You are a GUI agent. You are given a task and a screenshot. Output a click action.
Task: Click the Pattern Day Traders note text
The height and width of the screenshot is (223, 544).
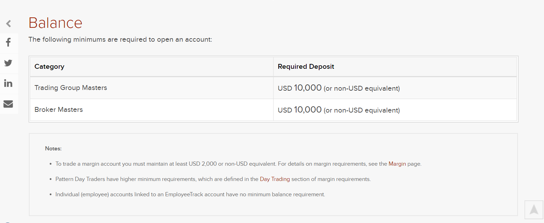(213, 179)
